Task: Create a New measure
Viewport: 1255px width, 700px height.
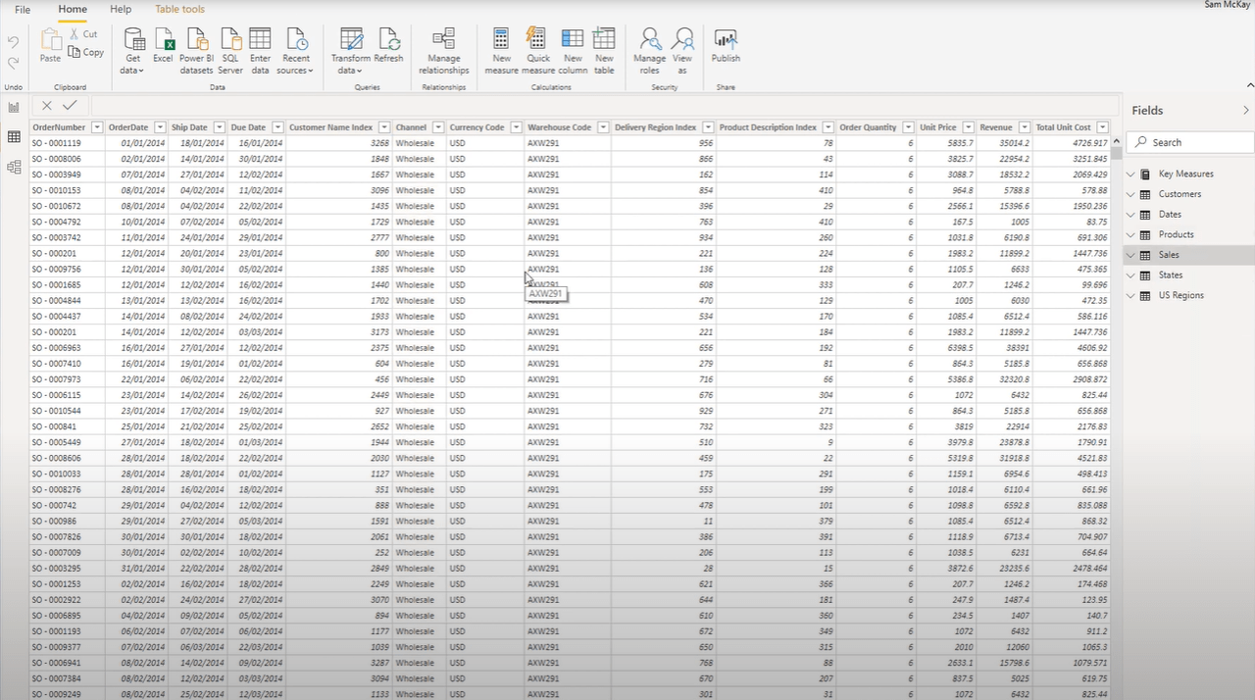Action: click(501, 51)
